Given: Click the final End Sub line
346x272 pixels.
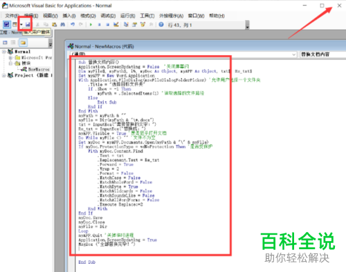Looking at the screenshot, I should pyautogui.click(x=86, y=262).
